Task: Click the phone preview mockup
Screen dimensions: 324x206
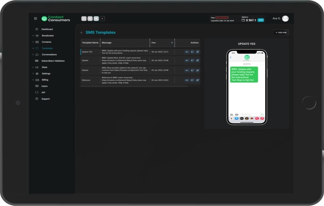Action: [247, 87]
